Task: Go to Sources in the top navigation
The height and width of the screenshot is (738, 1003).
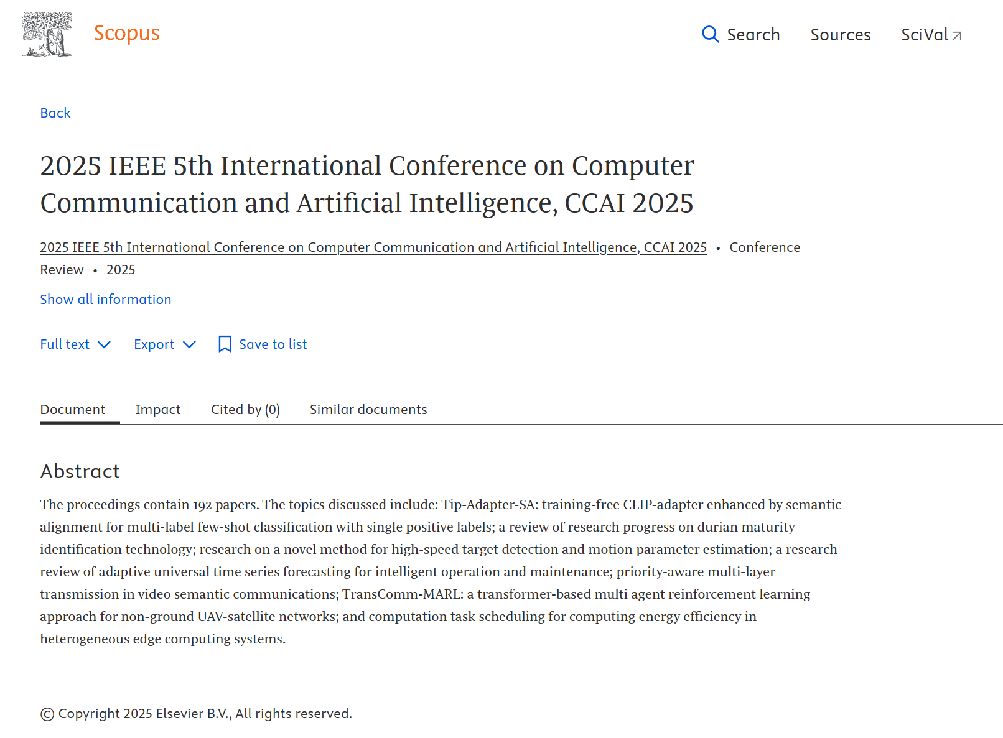Action: click(840, 35)
